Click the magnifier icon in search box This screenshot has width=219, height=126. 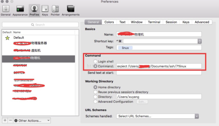click(x=32, y=25)
